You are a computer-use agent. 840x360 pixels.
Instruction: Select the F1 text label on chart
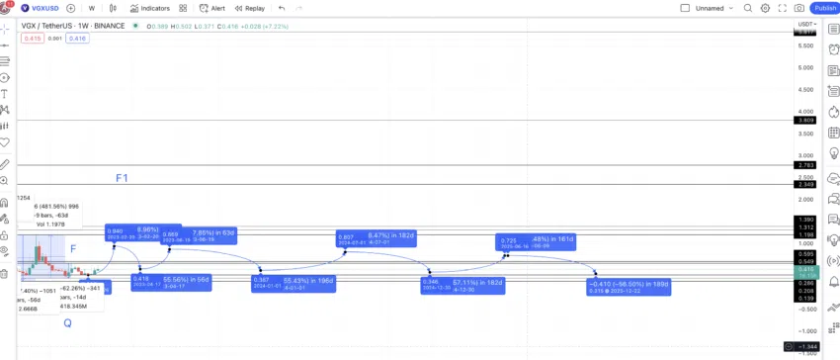pos(123,178)
